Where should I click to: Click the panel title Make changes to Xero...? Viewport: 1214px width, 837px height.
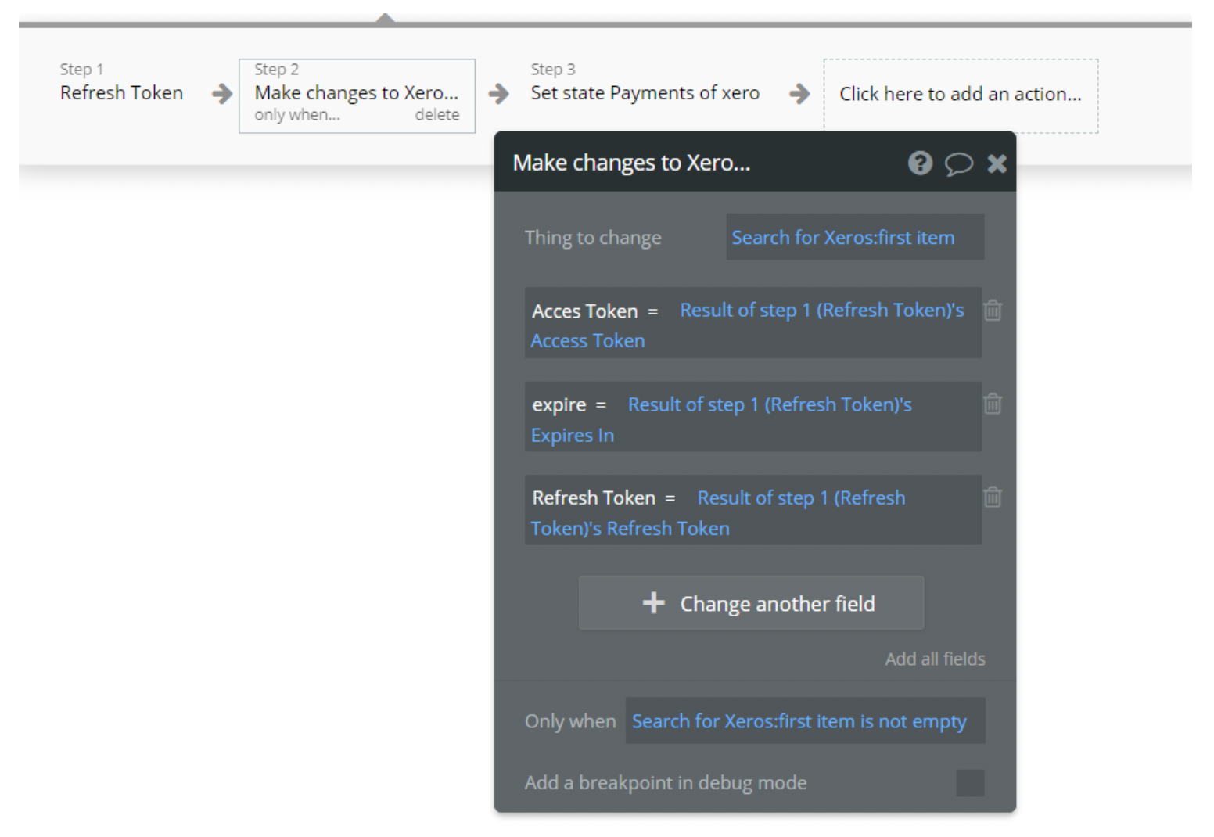coord(631,163)
